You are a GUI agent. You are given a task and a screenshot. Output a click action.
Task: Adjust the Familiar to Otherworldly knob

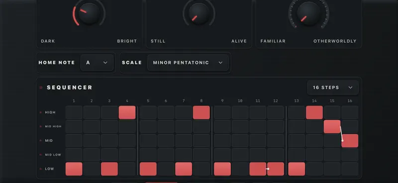click(x=308, y=13)
